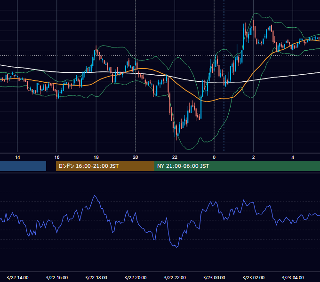Click the 3/22 20:00 time label
Image resolution: width=320 pixels, height=282 pixels.
[136, 277]
